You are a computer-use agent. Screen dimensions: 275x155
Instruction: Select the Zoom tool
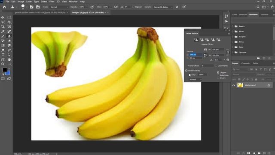[x=3, y=64]
